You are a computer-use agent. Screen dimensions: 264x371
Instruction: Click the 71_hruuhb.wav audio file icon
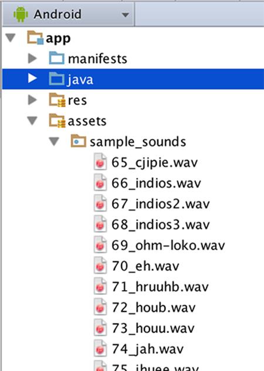click(100, 286)
